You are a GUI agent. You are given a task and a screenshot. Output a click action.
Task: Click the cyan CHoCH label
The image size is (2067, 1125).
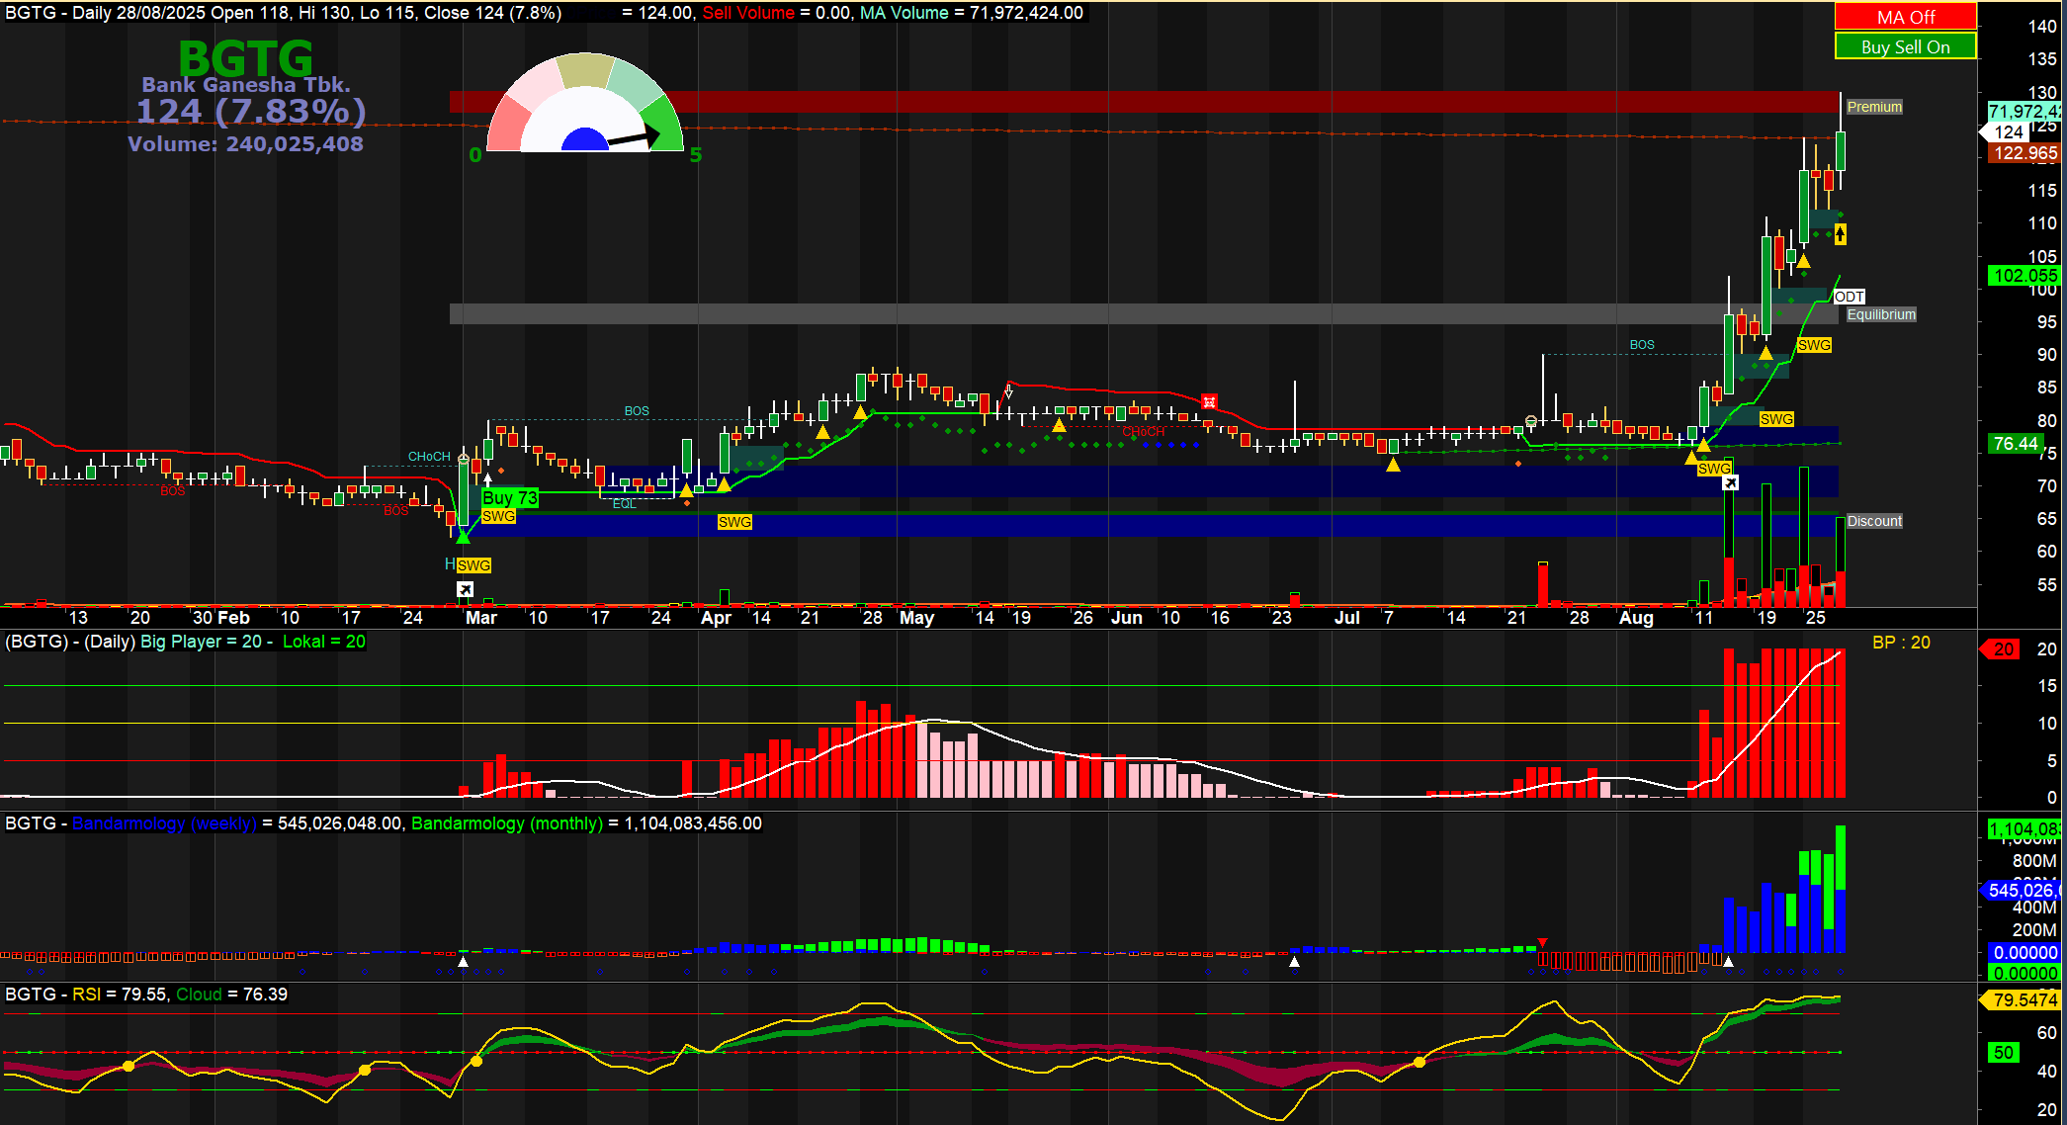429,457
